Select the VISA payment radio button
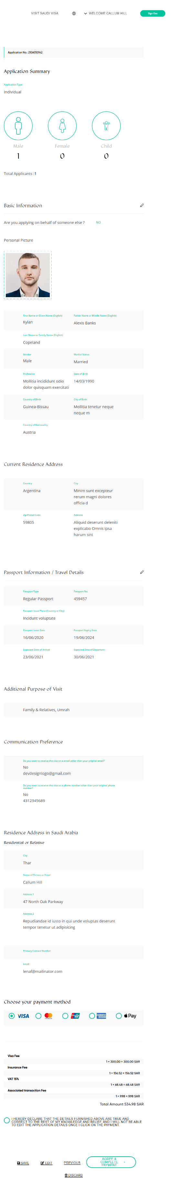This screenshot has width=172, height=1181. click(12, 1016)
